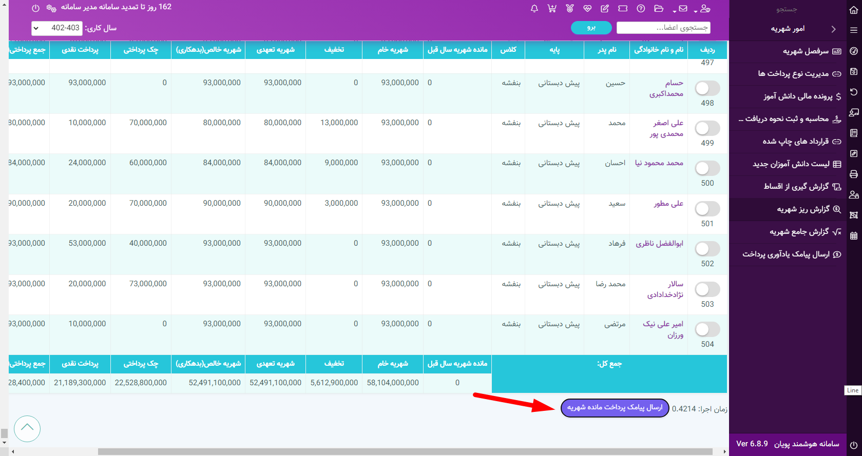Click the user shield account icon
Screen dimensions: 862x456
click(x=705, y=8)
